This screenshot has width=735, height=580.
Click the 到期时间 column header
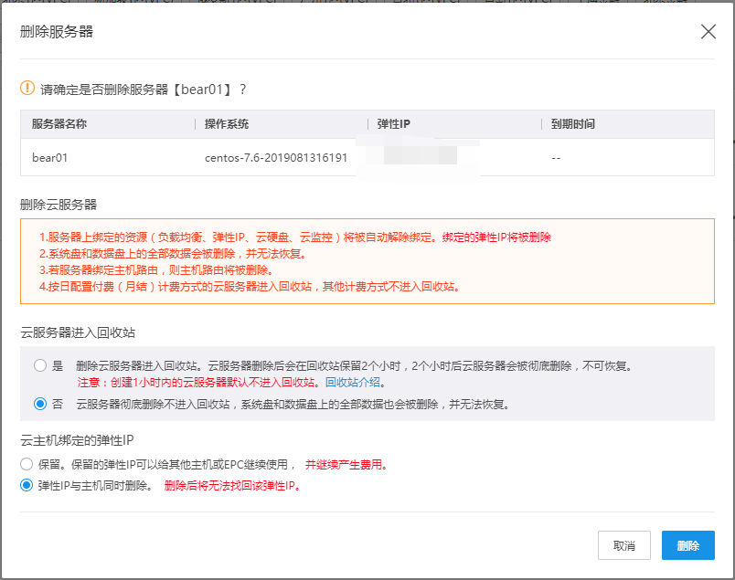click(573, 124)
